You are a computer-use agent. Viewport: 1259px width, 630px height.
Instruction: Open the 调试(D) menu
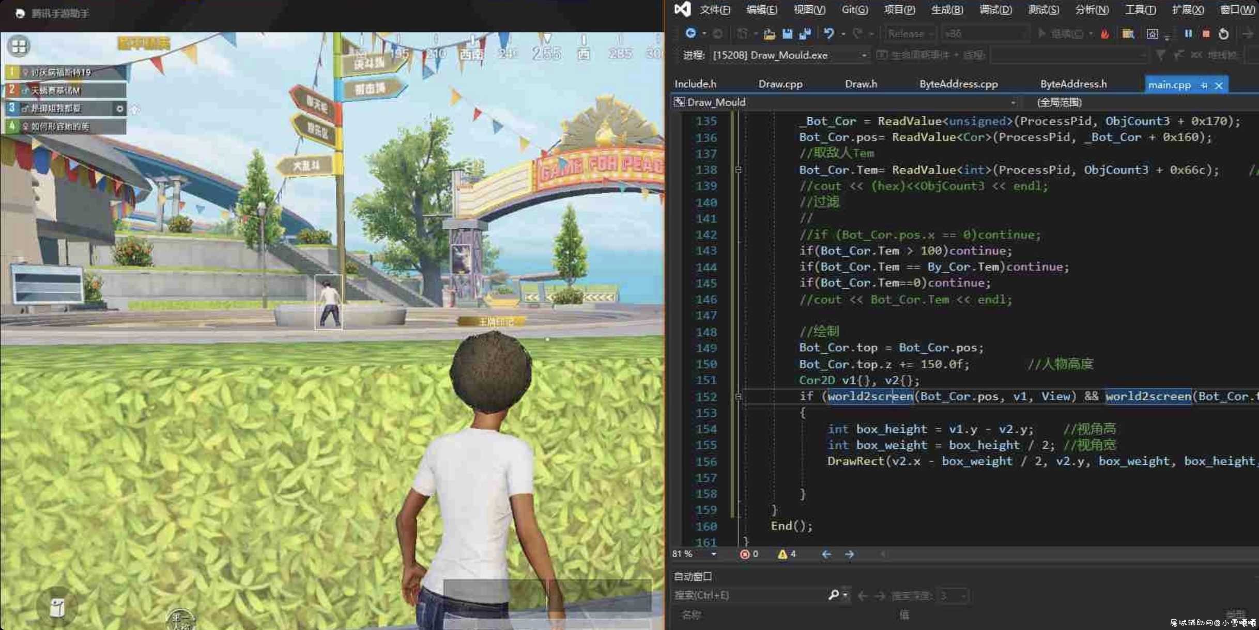point(995,9)
